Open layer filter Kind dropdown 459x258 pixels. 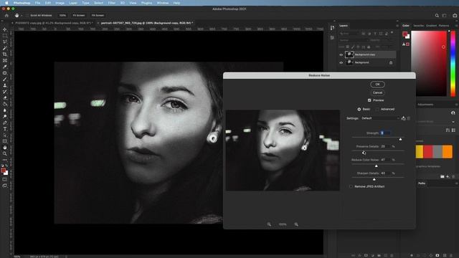pyautogui.click(x=349, y=34)
